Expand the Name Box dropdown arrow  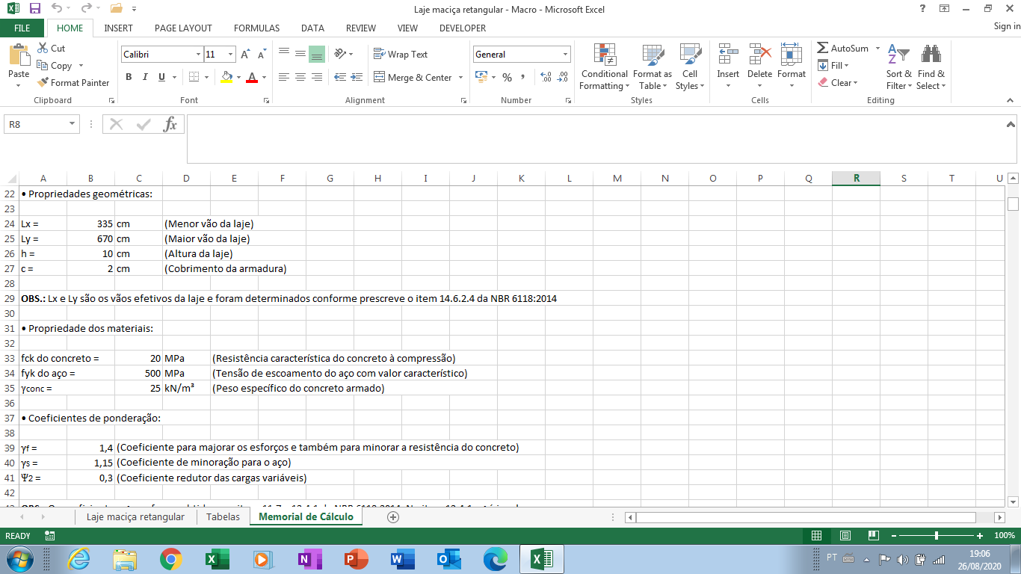click(x=73, y=124)
